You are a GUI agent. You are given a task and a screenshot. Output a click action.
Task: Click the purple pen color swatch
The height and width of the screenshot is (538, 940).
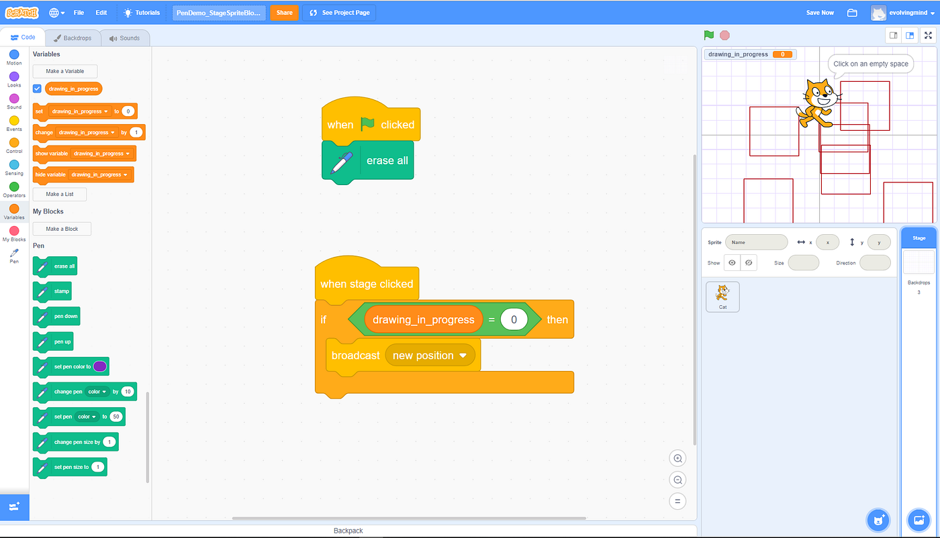click(x=101, y=366)
